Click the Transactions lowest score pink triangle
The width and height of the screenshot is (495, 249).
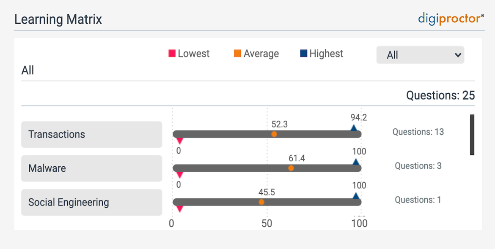click(x=179, y=141)
